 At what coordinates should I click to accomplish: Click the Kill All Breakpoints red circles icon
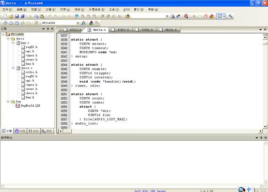(x=205, y=16)
